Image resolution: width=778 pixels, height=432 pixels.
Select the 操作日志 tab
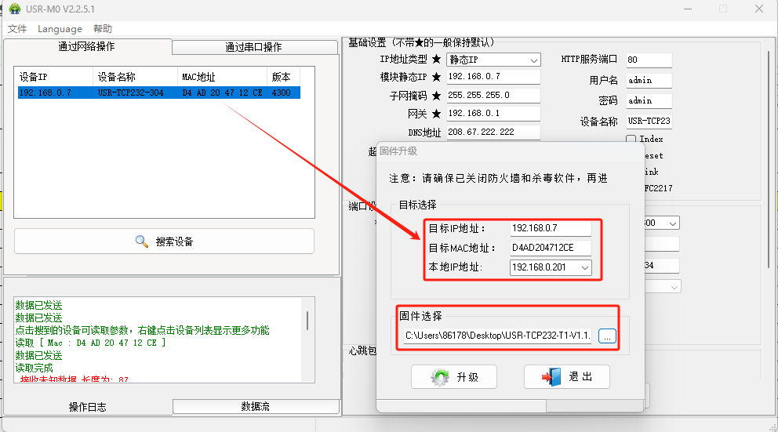[87, 407]
